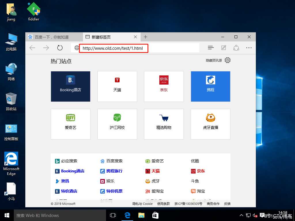Open the 爱奇艺 link in the list
The image size is (295, 221).
point(155,161)
